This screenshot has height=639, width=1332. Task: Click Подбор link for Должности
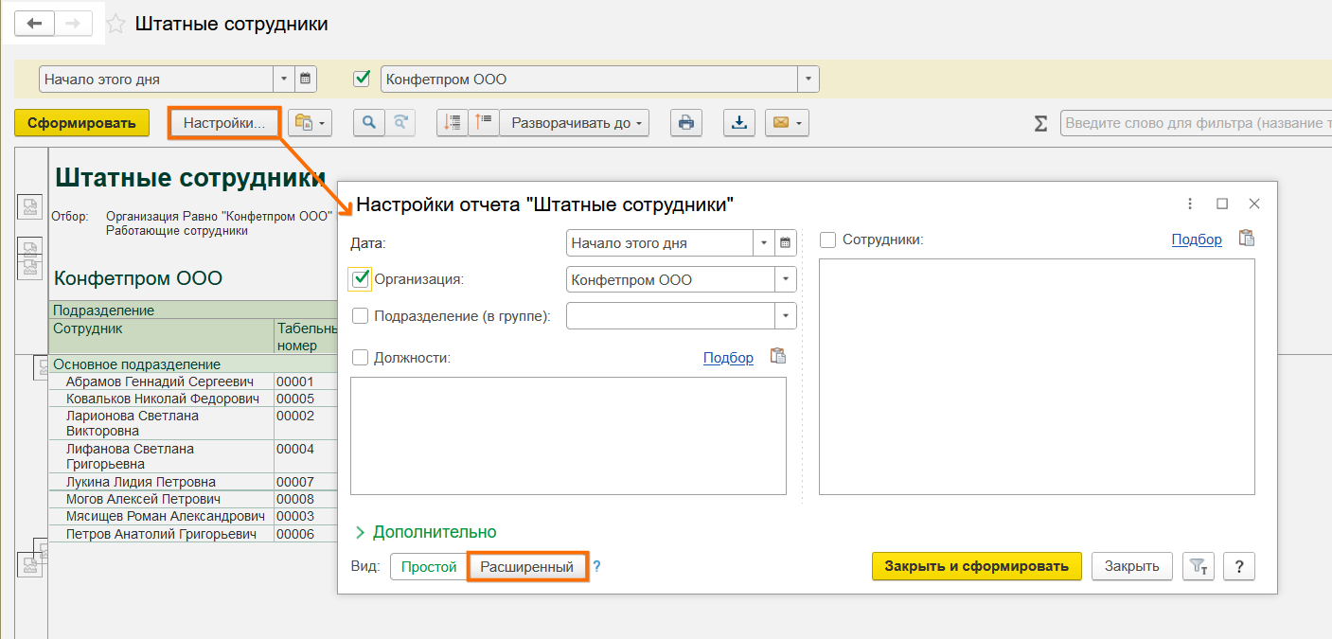728,357
